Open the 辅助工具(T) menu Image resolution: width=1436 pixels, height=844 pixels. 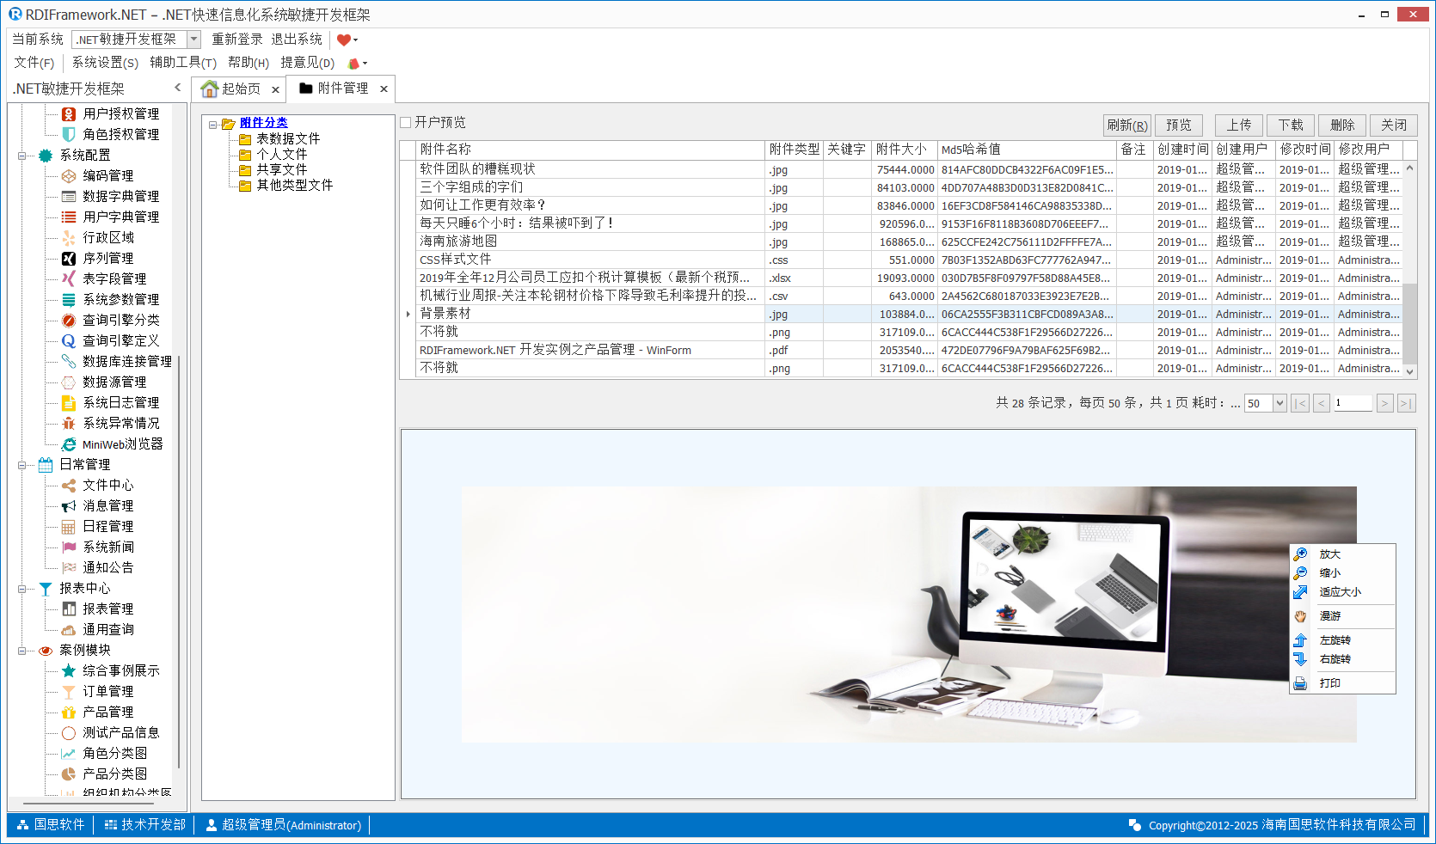(182, 63)
